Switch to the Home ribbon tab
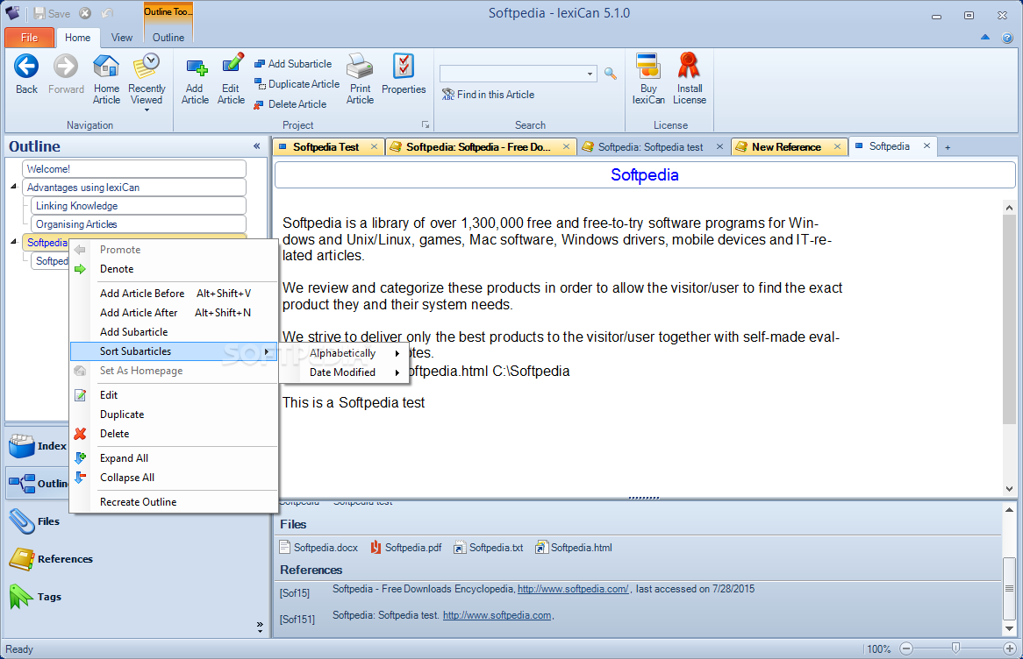 [77, 38]
